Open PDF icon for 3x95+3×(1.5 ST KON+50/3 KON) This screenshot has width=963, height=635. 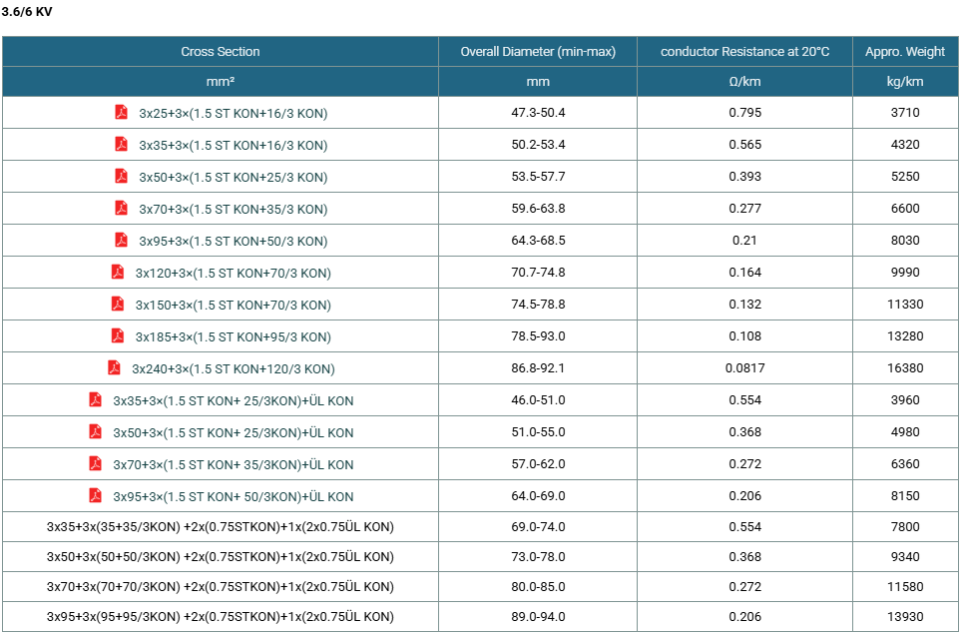(121, 240)
